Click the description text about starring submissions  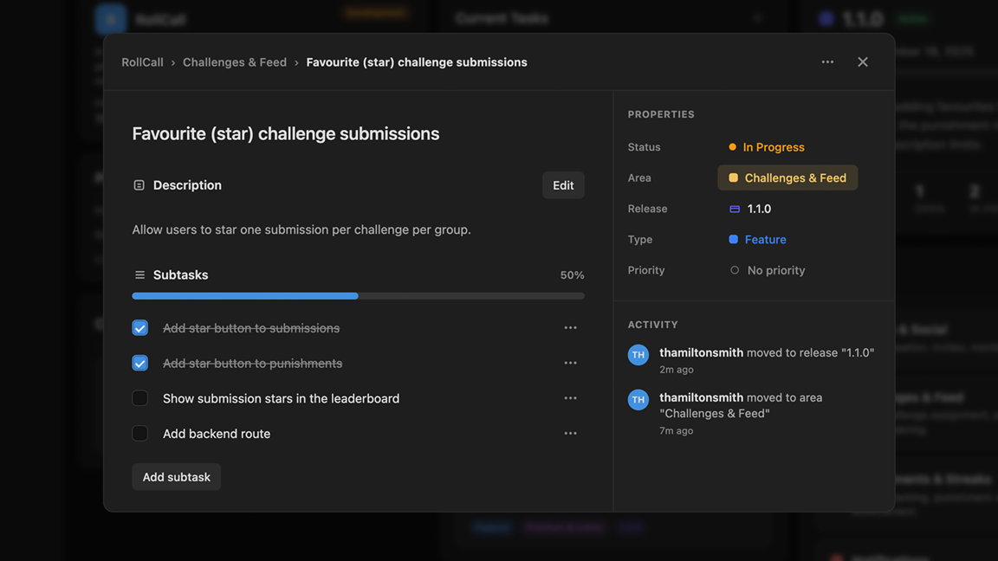pyautogui.click(x=301, y=229)
